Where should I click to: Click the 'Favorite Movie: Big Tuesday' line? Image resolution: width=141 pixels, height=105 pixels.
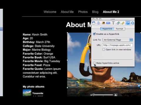coord(41,61)
